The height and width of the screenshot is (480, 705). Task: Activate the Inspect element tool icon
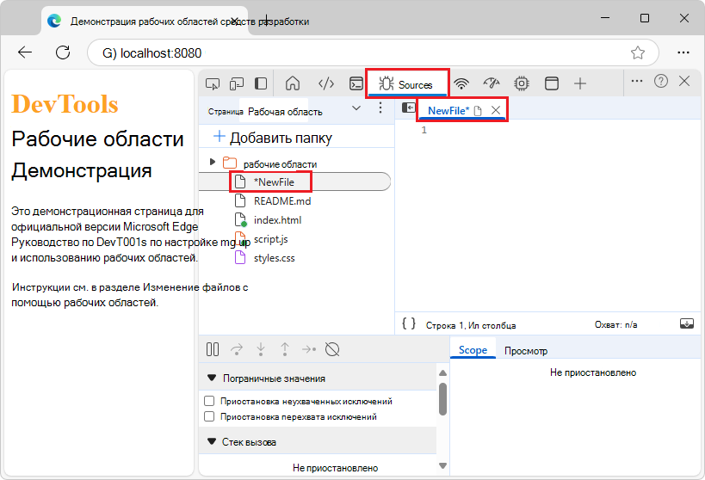tap(213, 83)
